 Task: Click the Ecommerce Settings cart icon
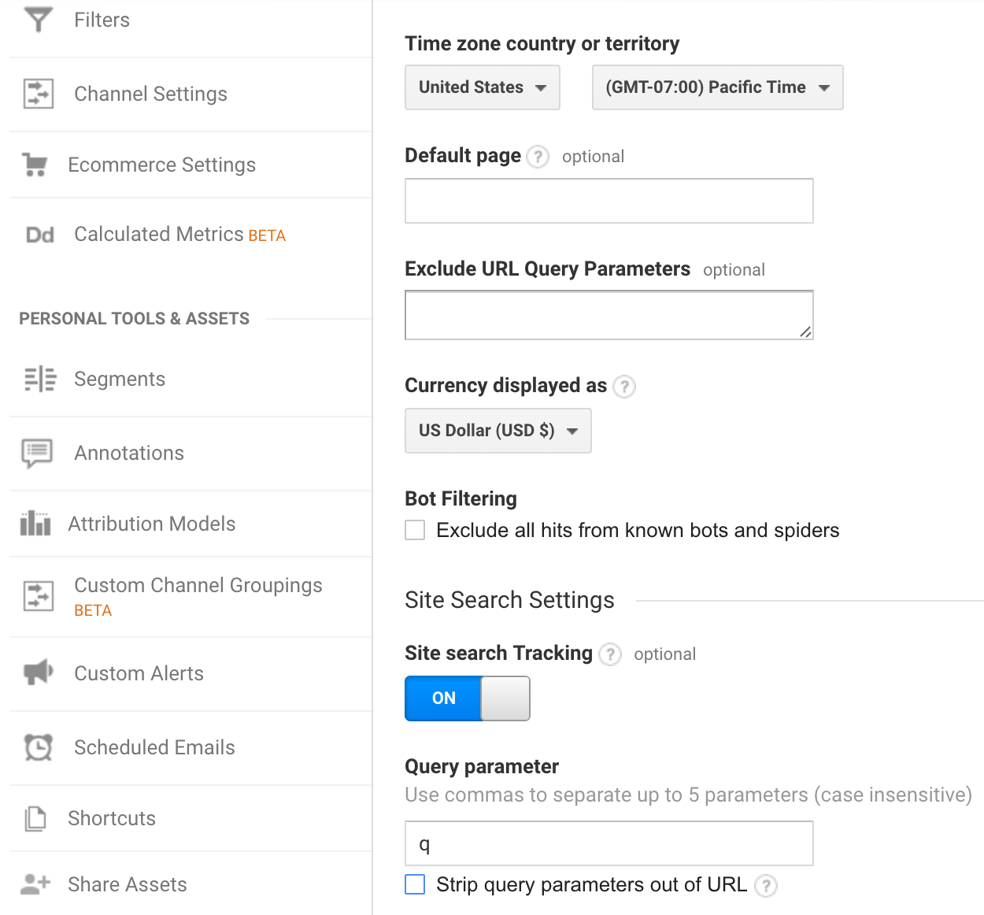coord(35,165)
